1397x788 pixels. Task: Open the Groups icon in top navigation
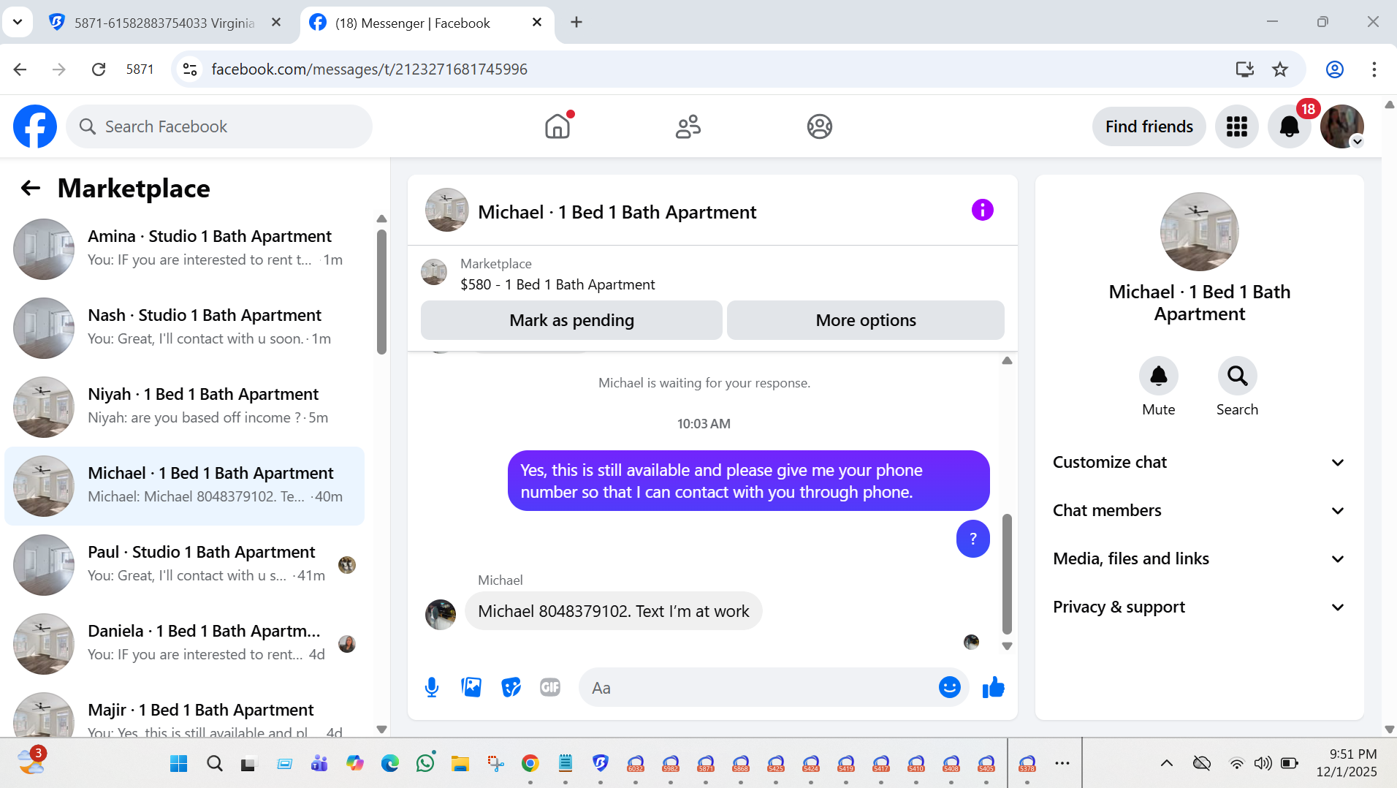(x=820, y=126)
